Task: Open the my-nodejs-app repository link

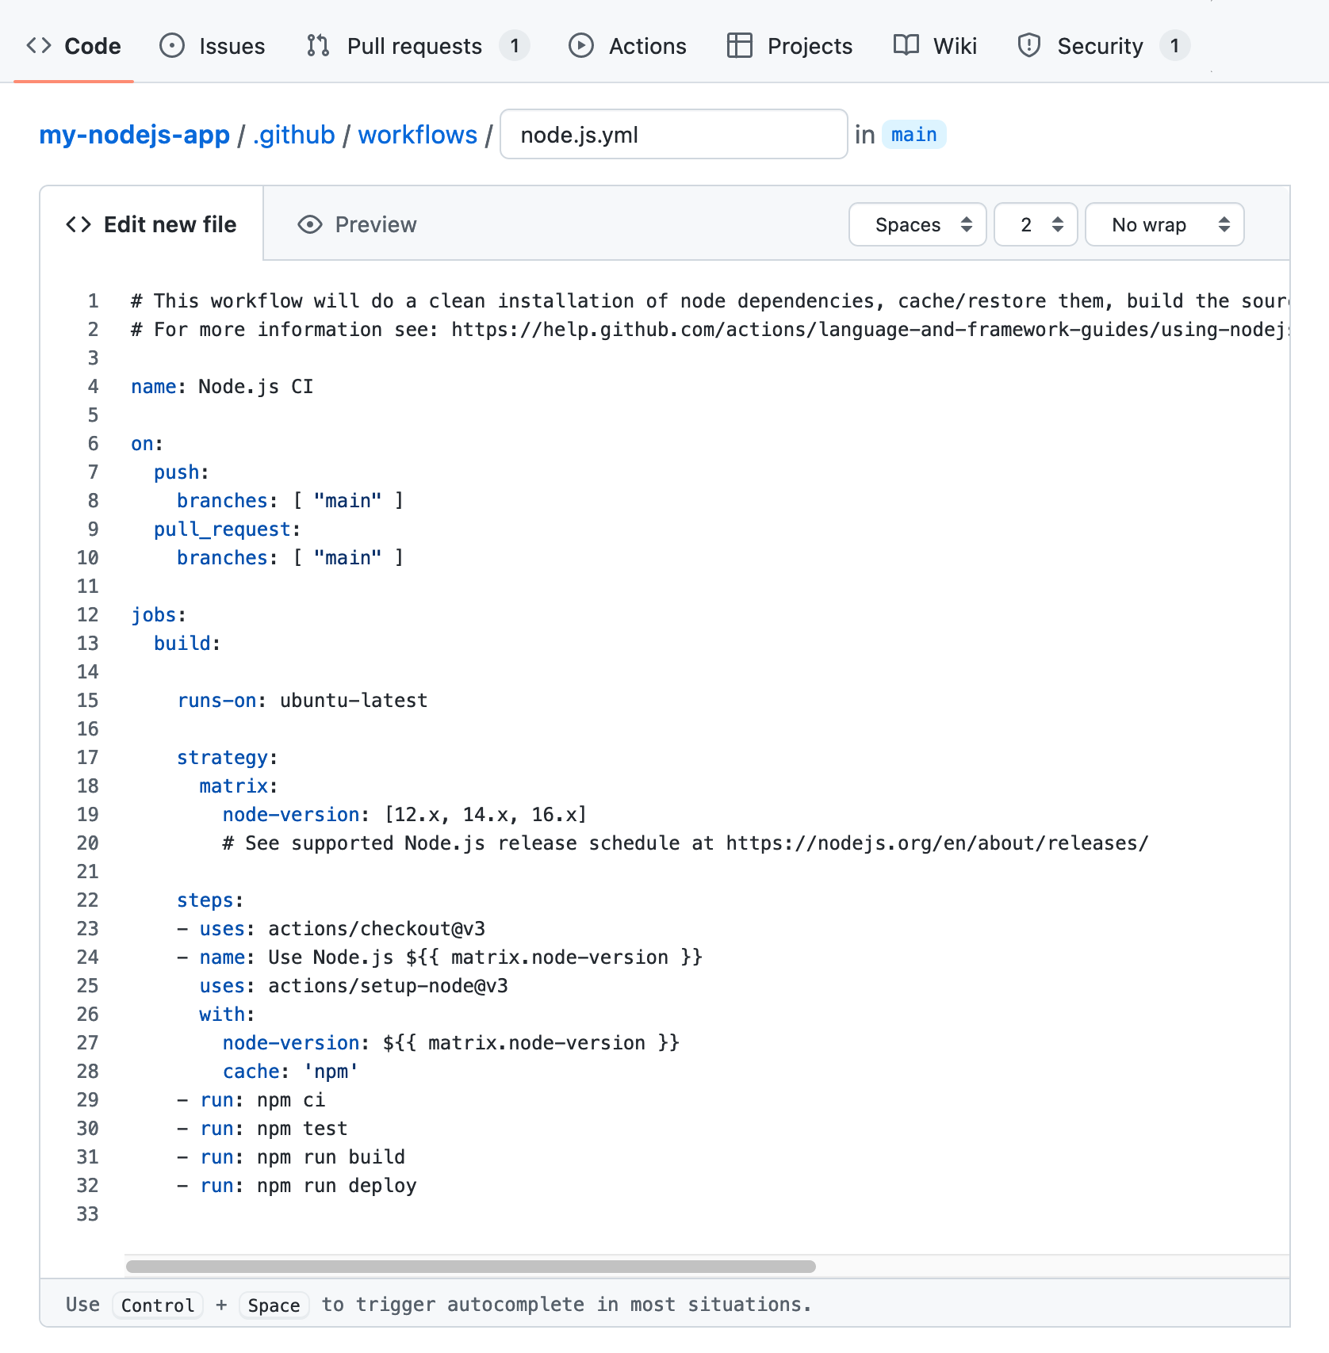Action: [134, 135]
